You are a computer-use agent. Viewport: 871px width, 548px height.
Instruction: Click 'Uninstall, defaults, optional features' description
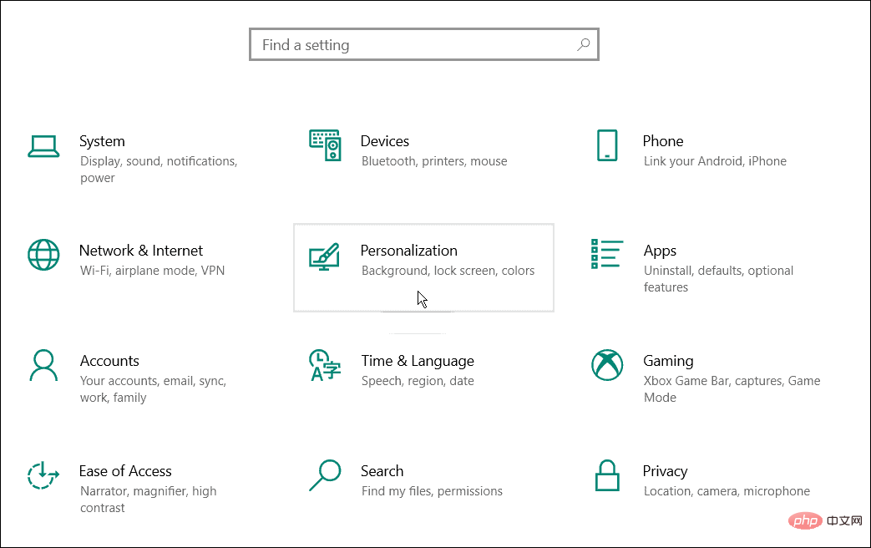719,279
